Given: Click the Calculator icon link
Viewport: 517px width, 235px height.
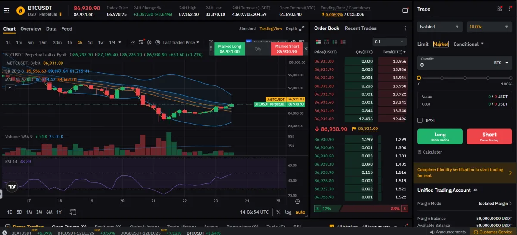Looking at the screenshot, I should pyautogui.click(x=430, y=152).
